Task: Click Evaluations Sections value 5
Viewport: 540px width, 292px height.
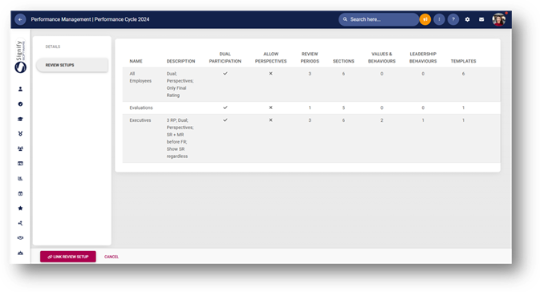Action: tap(343, 107)
